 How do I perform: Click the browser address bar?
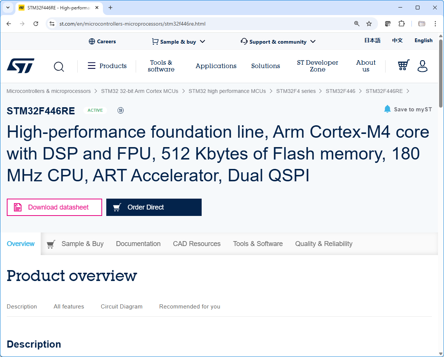[x=151, y=23]
